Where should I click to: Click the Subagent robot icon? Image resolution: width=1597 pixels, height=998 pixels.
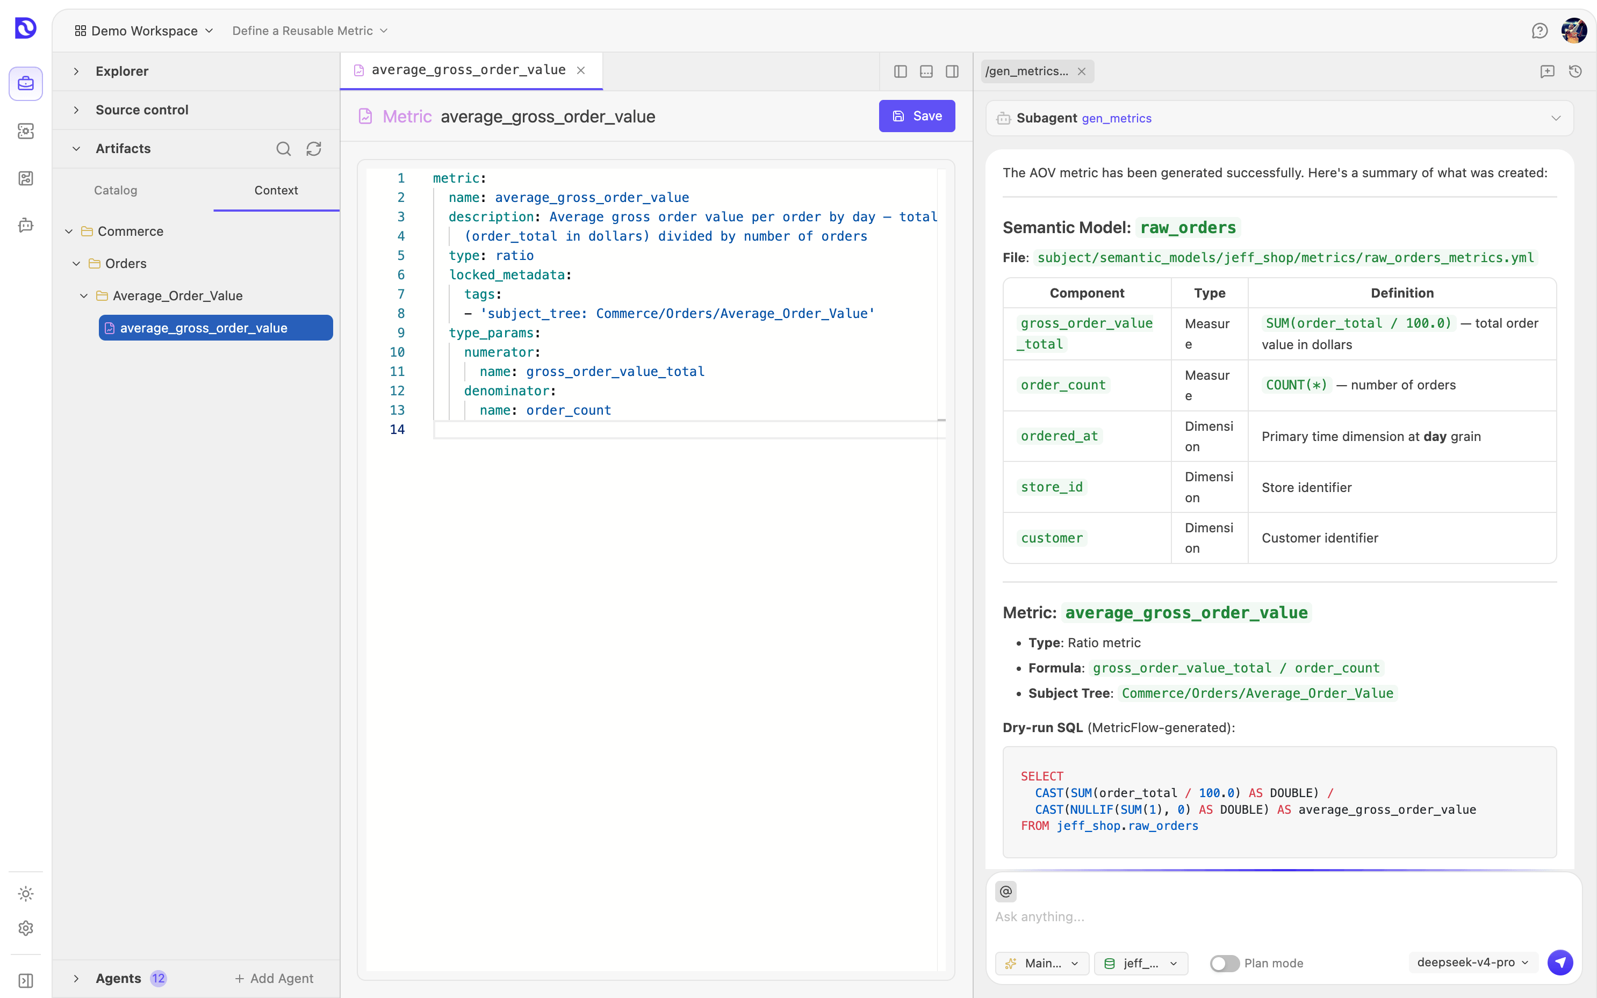(x=1004, y=118)
